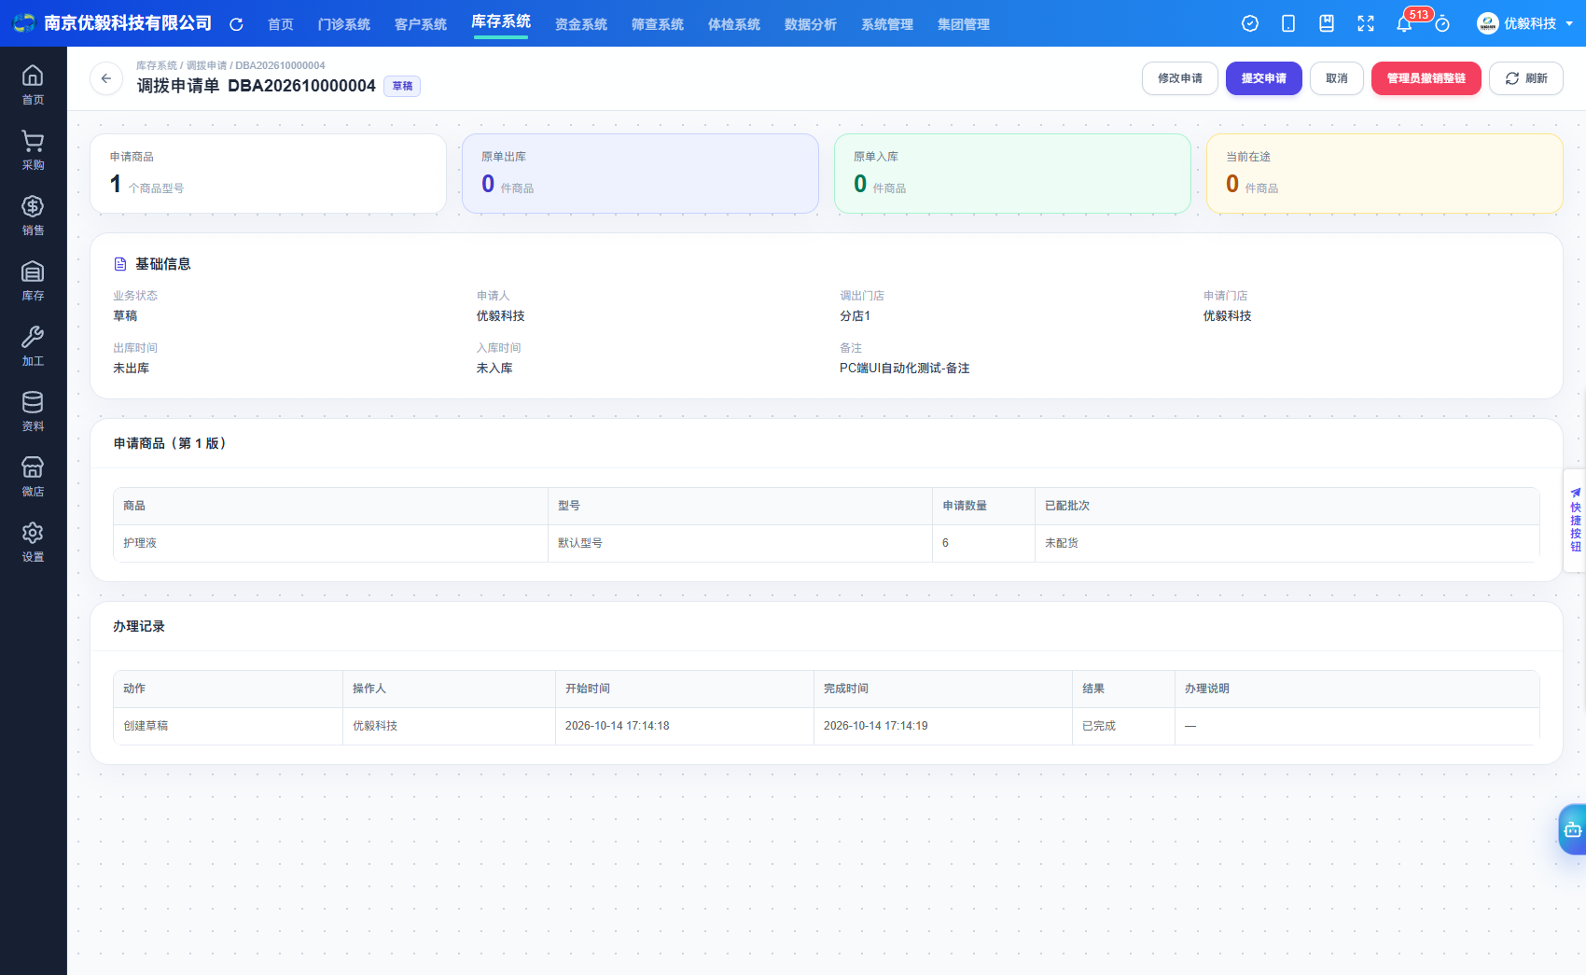This screenshot has height=975, width=1586.
Task: Open the 集团管理 menu
Action: [964, 24]
